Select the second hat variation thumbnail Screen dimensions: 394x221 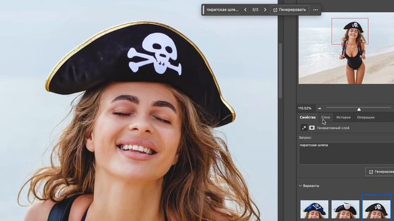tap(345, 209)
